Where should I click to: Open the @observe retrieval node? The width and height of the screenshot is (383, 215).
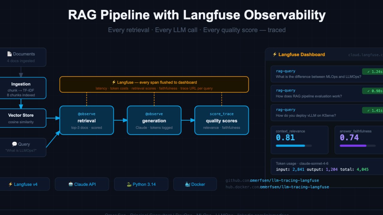87,120
